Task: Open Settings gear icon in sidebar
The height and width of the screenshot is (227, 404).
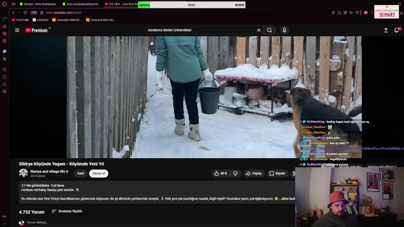Action: click(x=4, y=91)
